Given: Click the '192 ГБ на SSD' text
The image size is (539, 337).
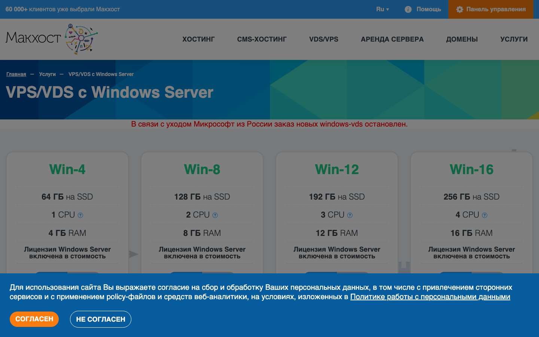Looking at the screenshot, I should pos(337,197).
